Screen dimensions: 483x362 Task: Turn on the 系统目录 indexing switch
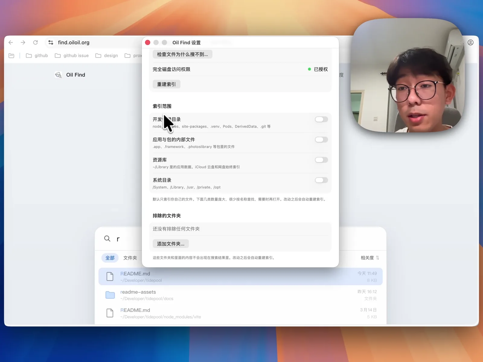coord(321,180)
